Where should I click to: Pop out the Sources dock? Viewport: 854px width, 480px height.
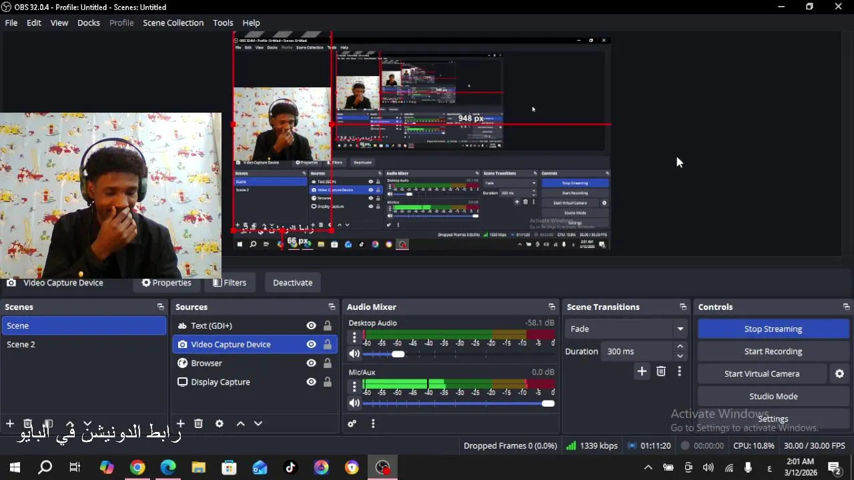coord(332,307)
